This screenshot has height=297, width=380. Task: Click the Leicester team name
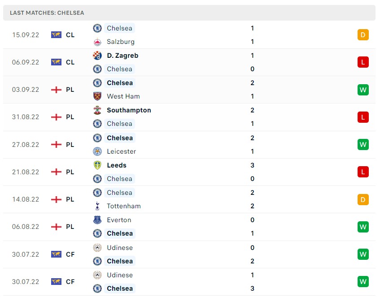point(121,151)
